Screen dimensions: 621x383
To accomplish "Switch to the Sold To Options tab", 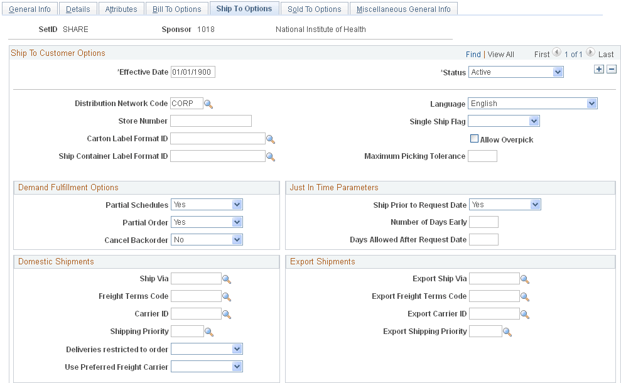I will [x=314, y=8].
